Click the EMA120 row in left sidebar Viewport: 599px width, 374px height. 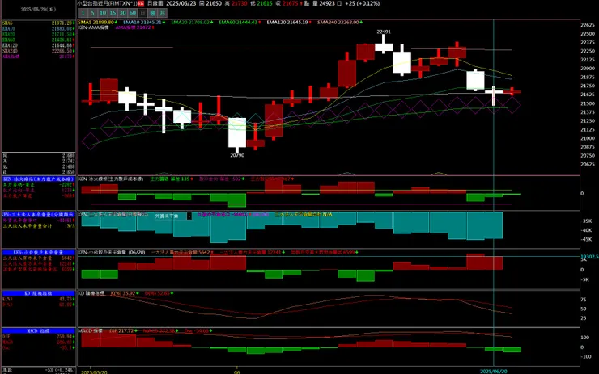39,45
